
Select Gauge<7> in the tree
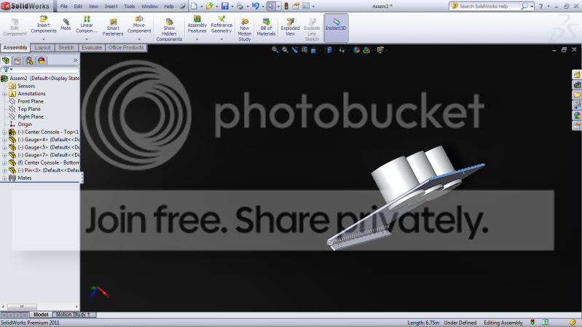[x=48, y=155]
